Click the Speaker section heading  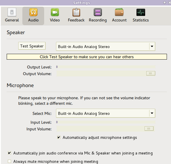(16, 32)
